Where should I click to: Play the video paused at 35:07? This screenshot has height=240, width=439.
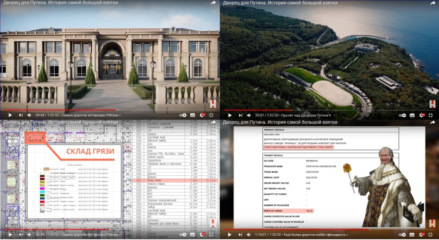[230, 115]
